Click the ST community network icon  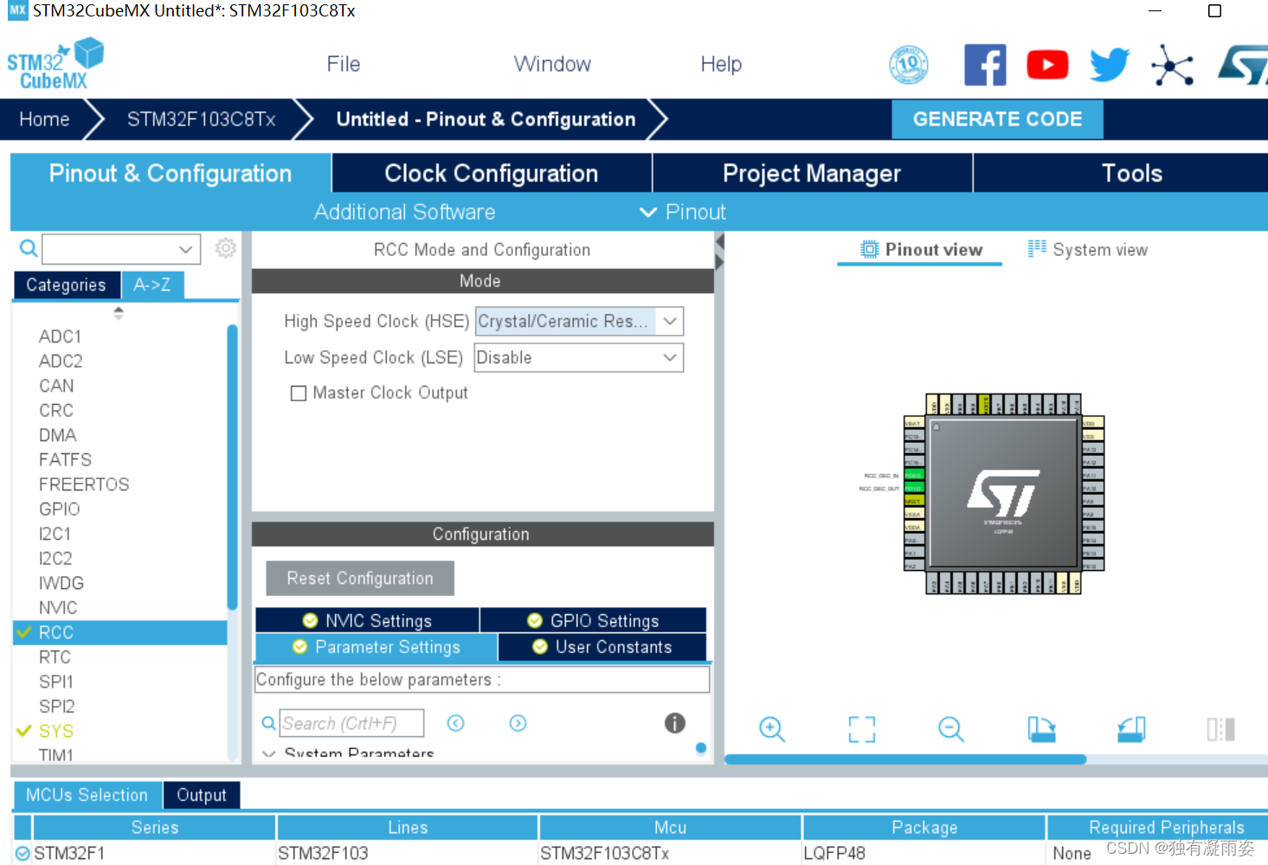[1173, 65]
